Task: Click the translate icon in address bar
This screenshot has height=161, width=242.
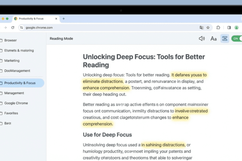Action: click(201, 28)
